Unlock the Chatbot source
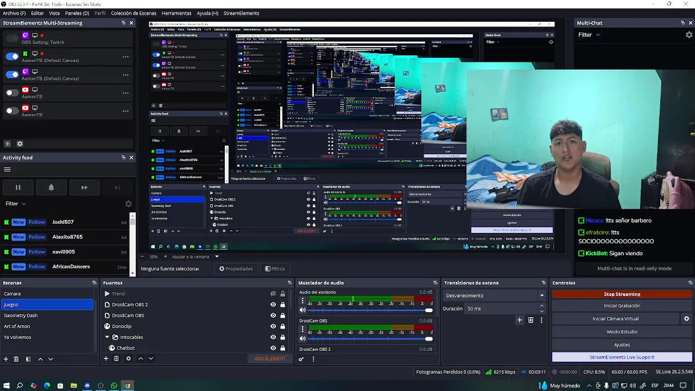The width and height of the screenshot is (695, 391). tap(282, 348)
